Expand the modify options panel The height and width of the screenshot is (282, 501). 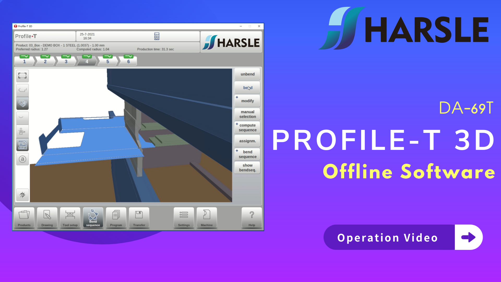237,97
